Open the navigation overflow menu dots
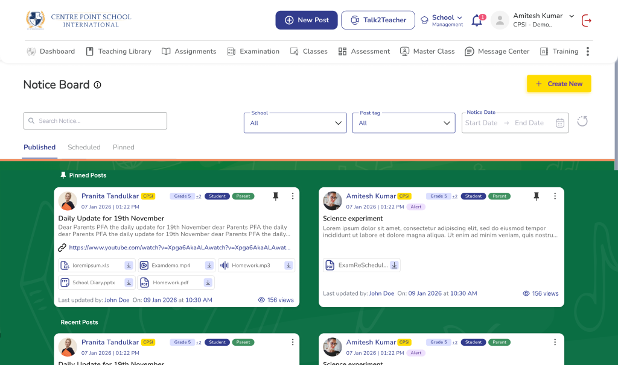 pos(588,52)
